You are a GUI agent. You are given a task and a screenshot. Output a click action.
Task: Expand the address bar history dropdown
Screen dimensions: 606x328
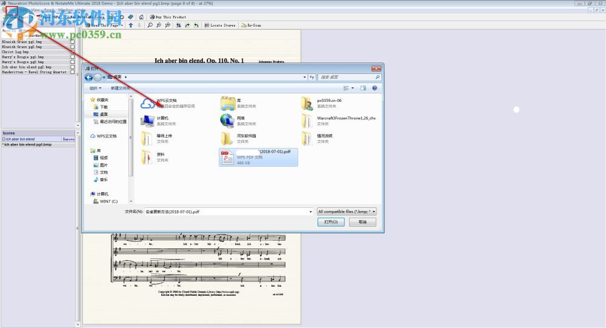pyautogui.click(x=305, y=78)
